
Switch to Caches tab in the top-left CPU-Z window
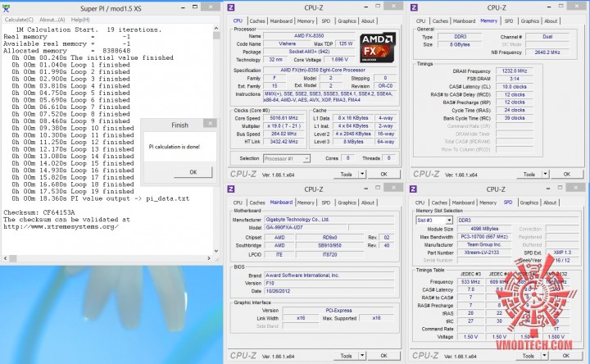pos(257,21)
